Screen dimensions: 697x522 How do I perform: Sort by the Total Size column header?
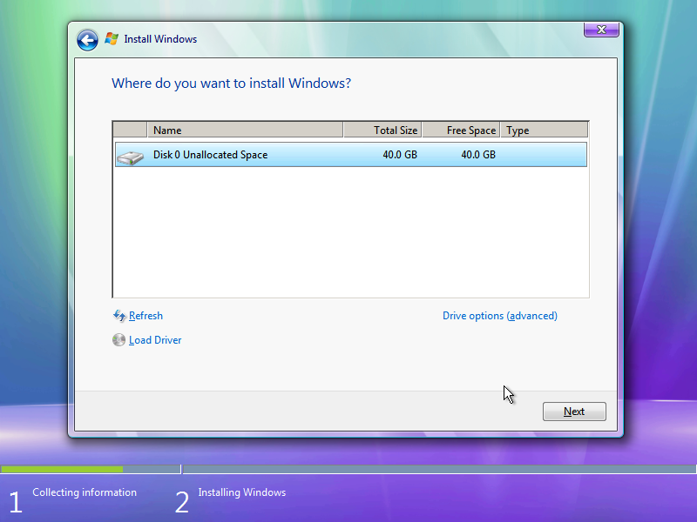397,130
